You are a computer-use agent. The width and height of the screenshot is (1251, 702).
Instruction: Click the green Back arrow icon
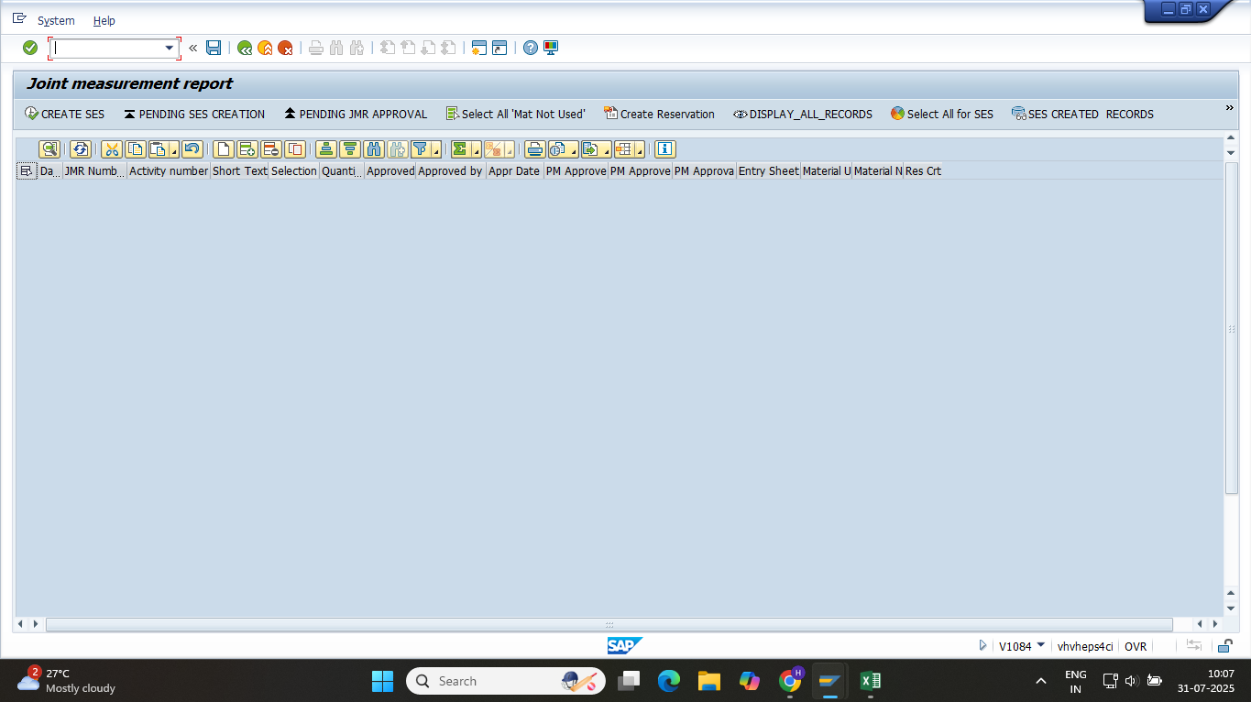pos(245,48)
